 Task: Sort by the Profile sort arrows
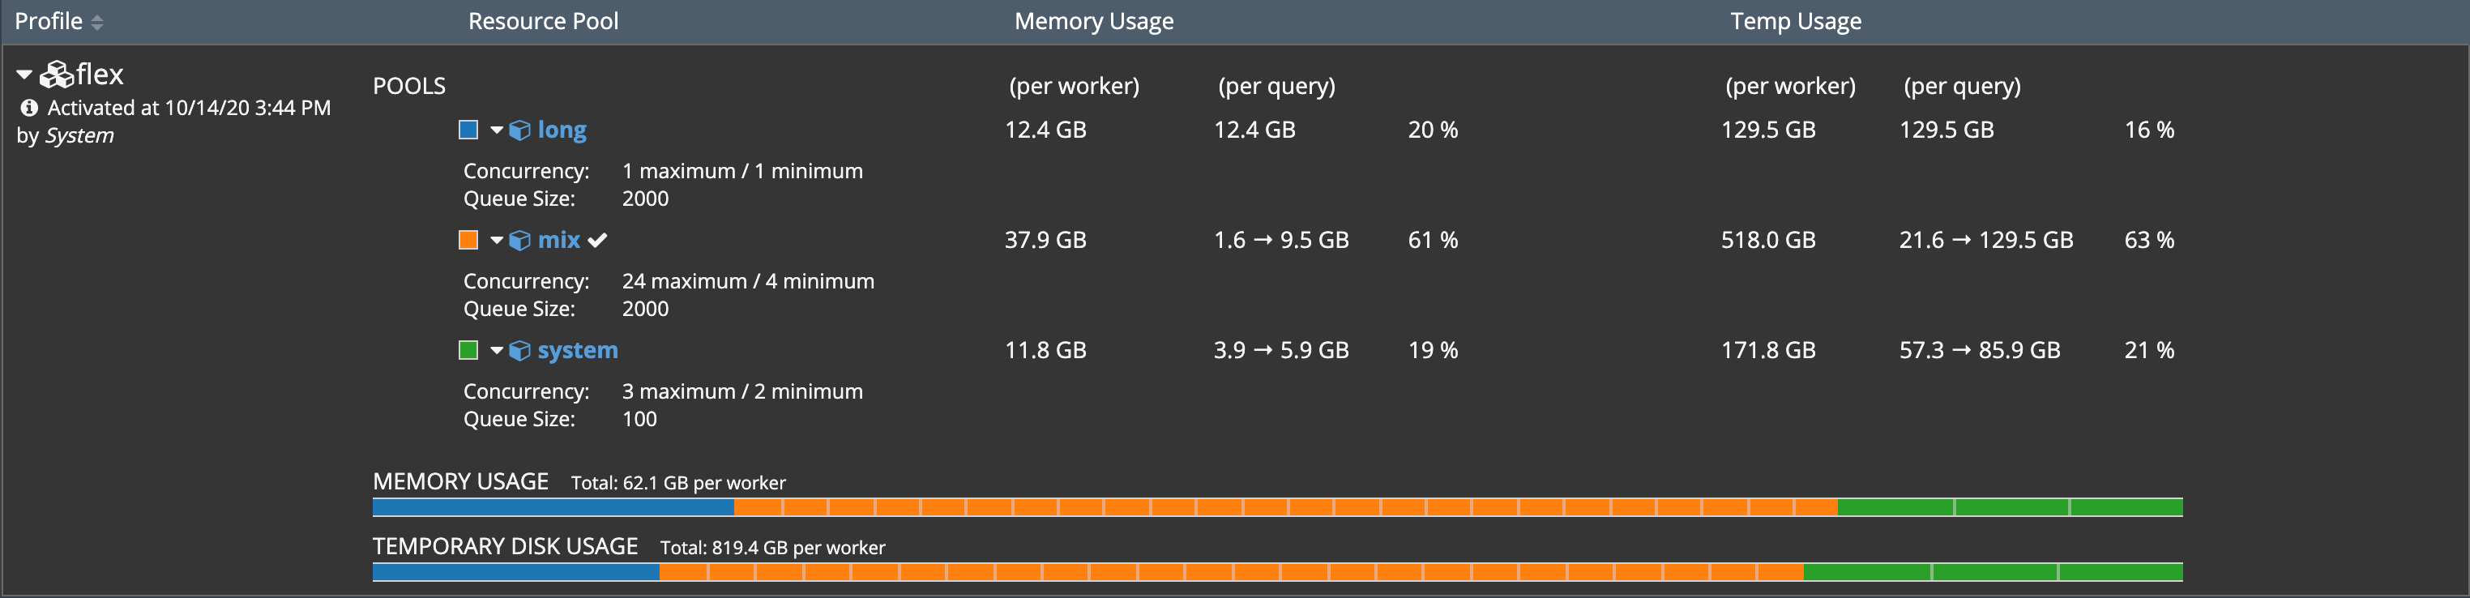[x=97, y=22]
